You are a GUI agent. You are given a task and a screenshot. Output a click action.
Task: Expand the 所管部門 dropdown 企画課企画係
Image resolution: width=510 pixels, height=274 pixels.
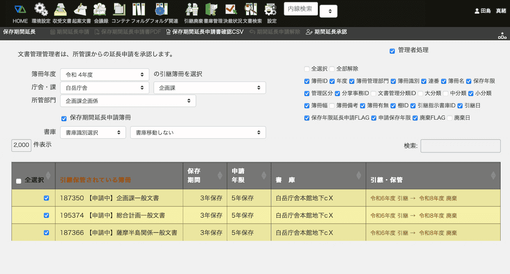tap(128, 101)
